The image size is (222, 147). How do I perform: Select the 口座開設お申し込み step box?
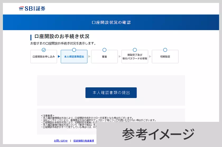coord(44,57)
